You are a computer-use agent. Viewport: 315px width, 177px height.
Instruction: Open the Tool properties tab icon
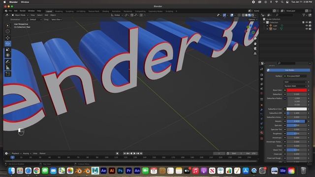(261, 69)
